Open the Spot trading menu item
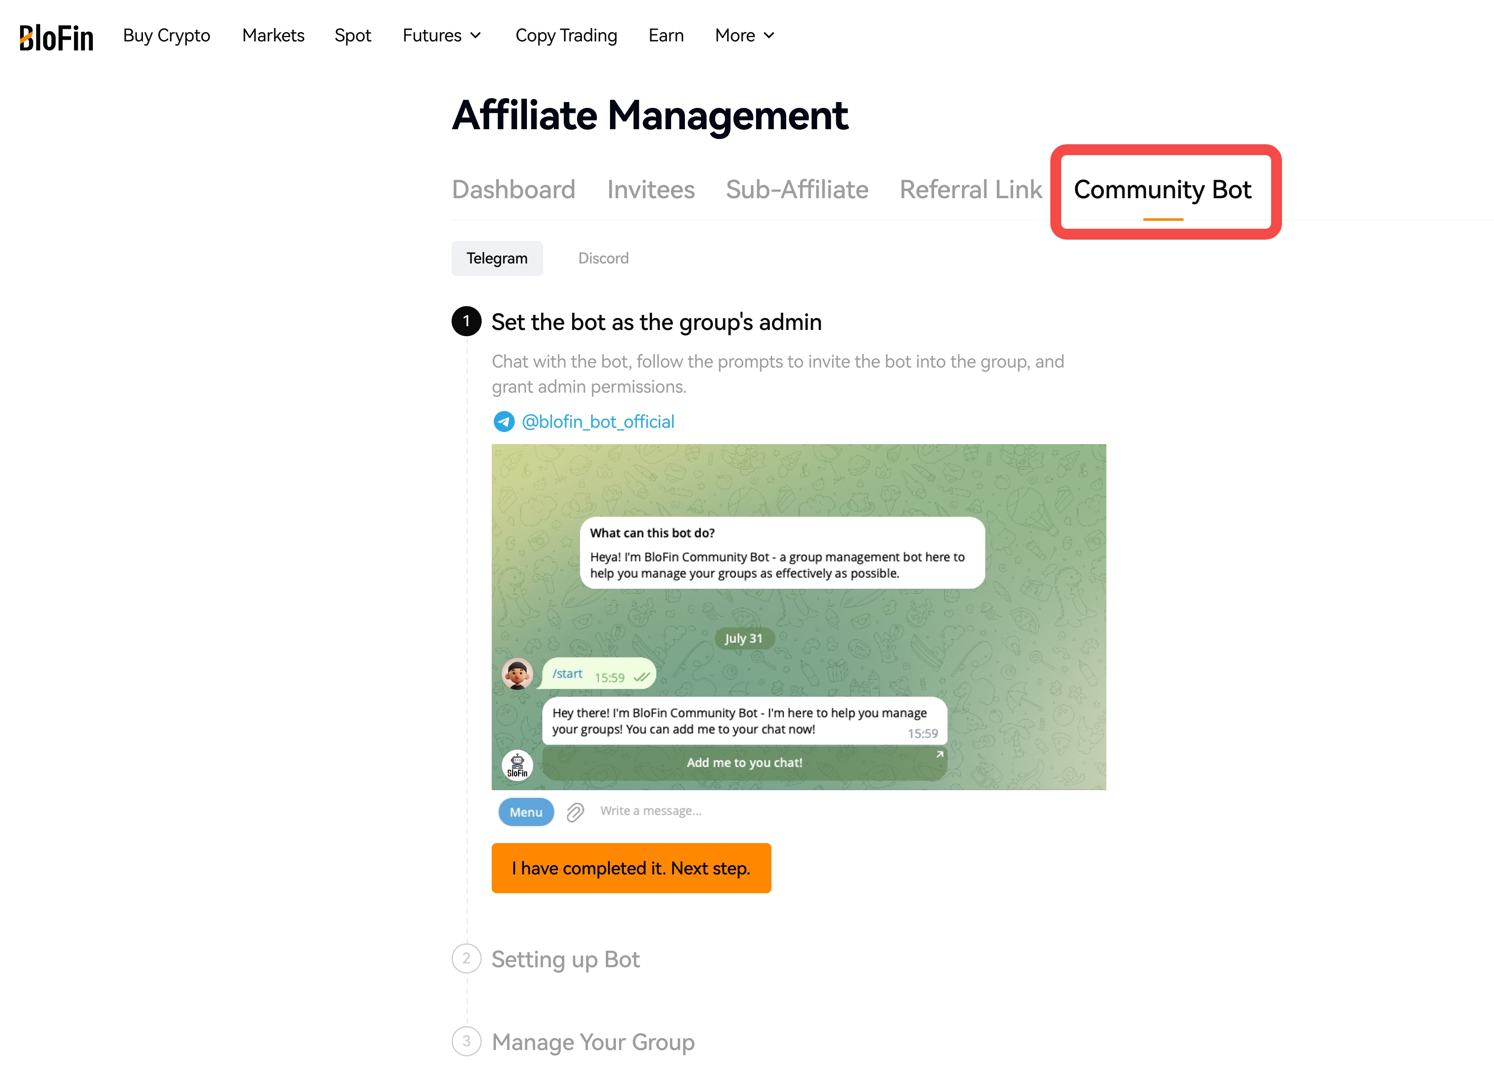Screen dimensions: 1494x1086 pyautogui.click(x=352, y=36)
